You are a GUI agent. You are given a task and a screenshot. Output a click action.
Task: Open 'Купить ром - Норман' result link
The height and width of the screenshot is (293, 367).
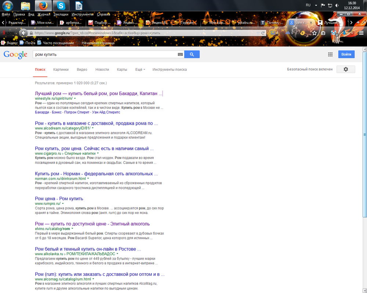pyautogui.click(x=96, y=174)
